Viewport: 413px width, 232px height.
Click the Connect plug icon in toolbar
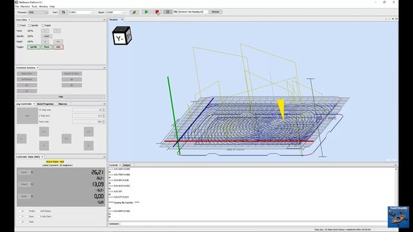(134, 12)
